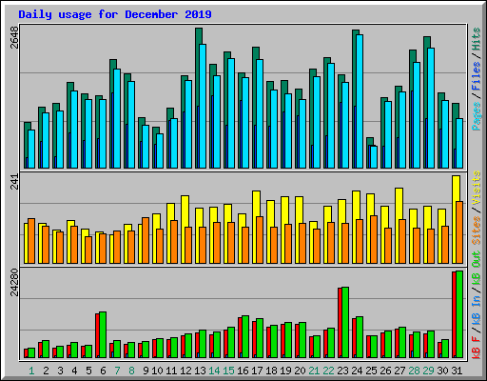487x381 pixels.
Task: Select the cyan Files bar for day 24
Action: (360, 101)
